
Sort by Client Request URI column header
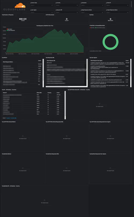51,61
